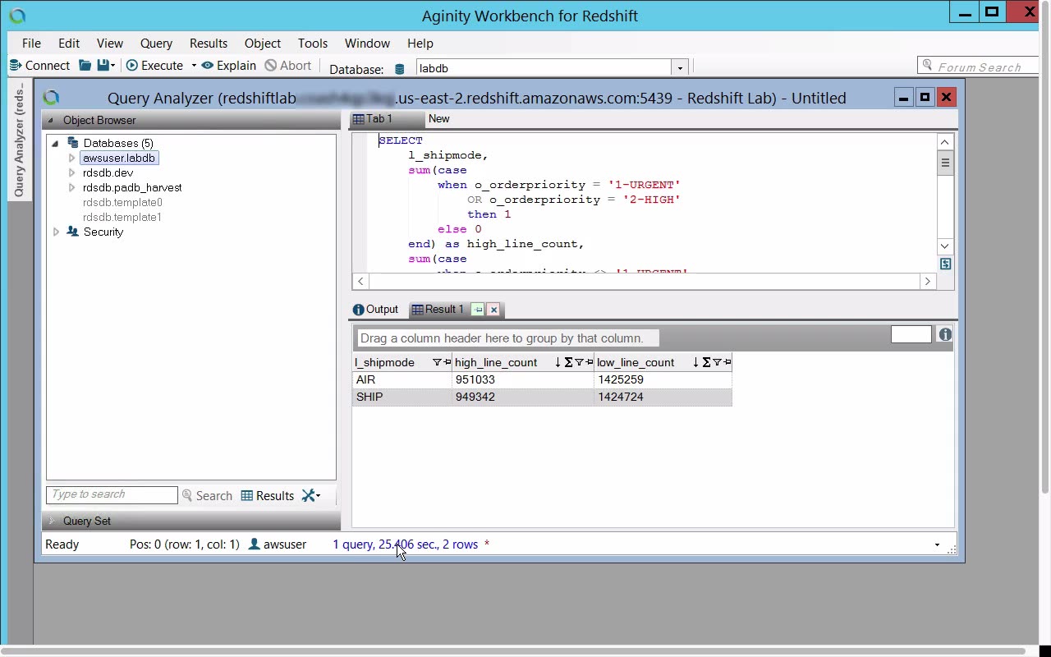This screenshot has height=657, width=1051.
Task: Expand the Security tree node
Action: tap(56, 232)
